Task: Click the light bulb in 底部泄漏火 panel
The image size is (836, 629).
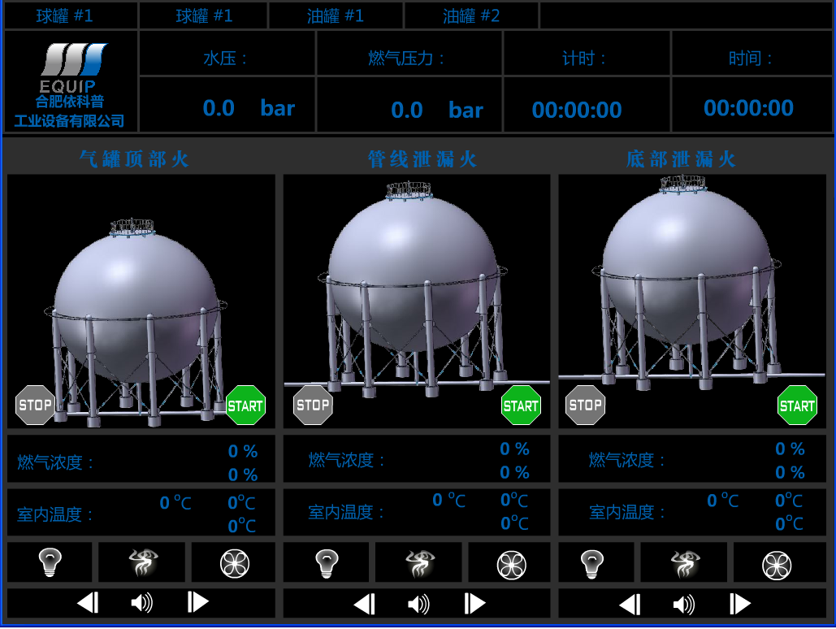Action: tap(592, 563)
